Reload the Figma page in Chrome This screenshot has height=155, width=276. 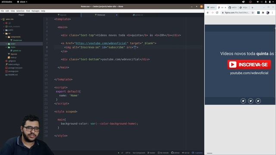217,12
